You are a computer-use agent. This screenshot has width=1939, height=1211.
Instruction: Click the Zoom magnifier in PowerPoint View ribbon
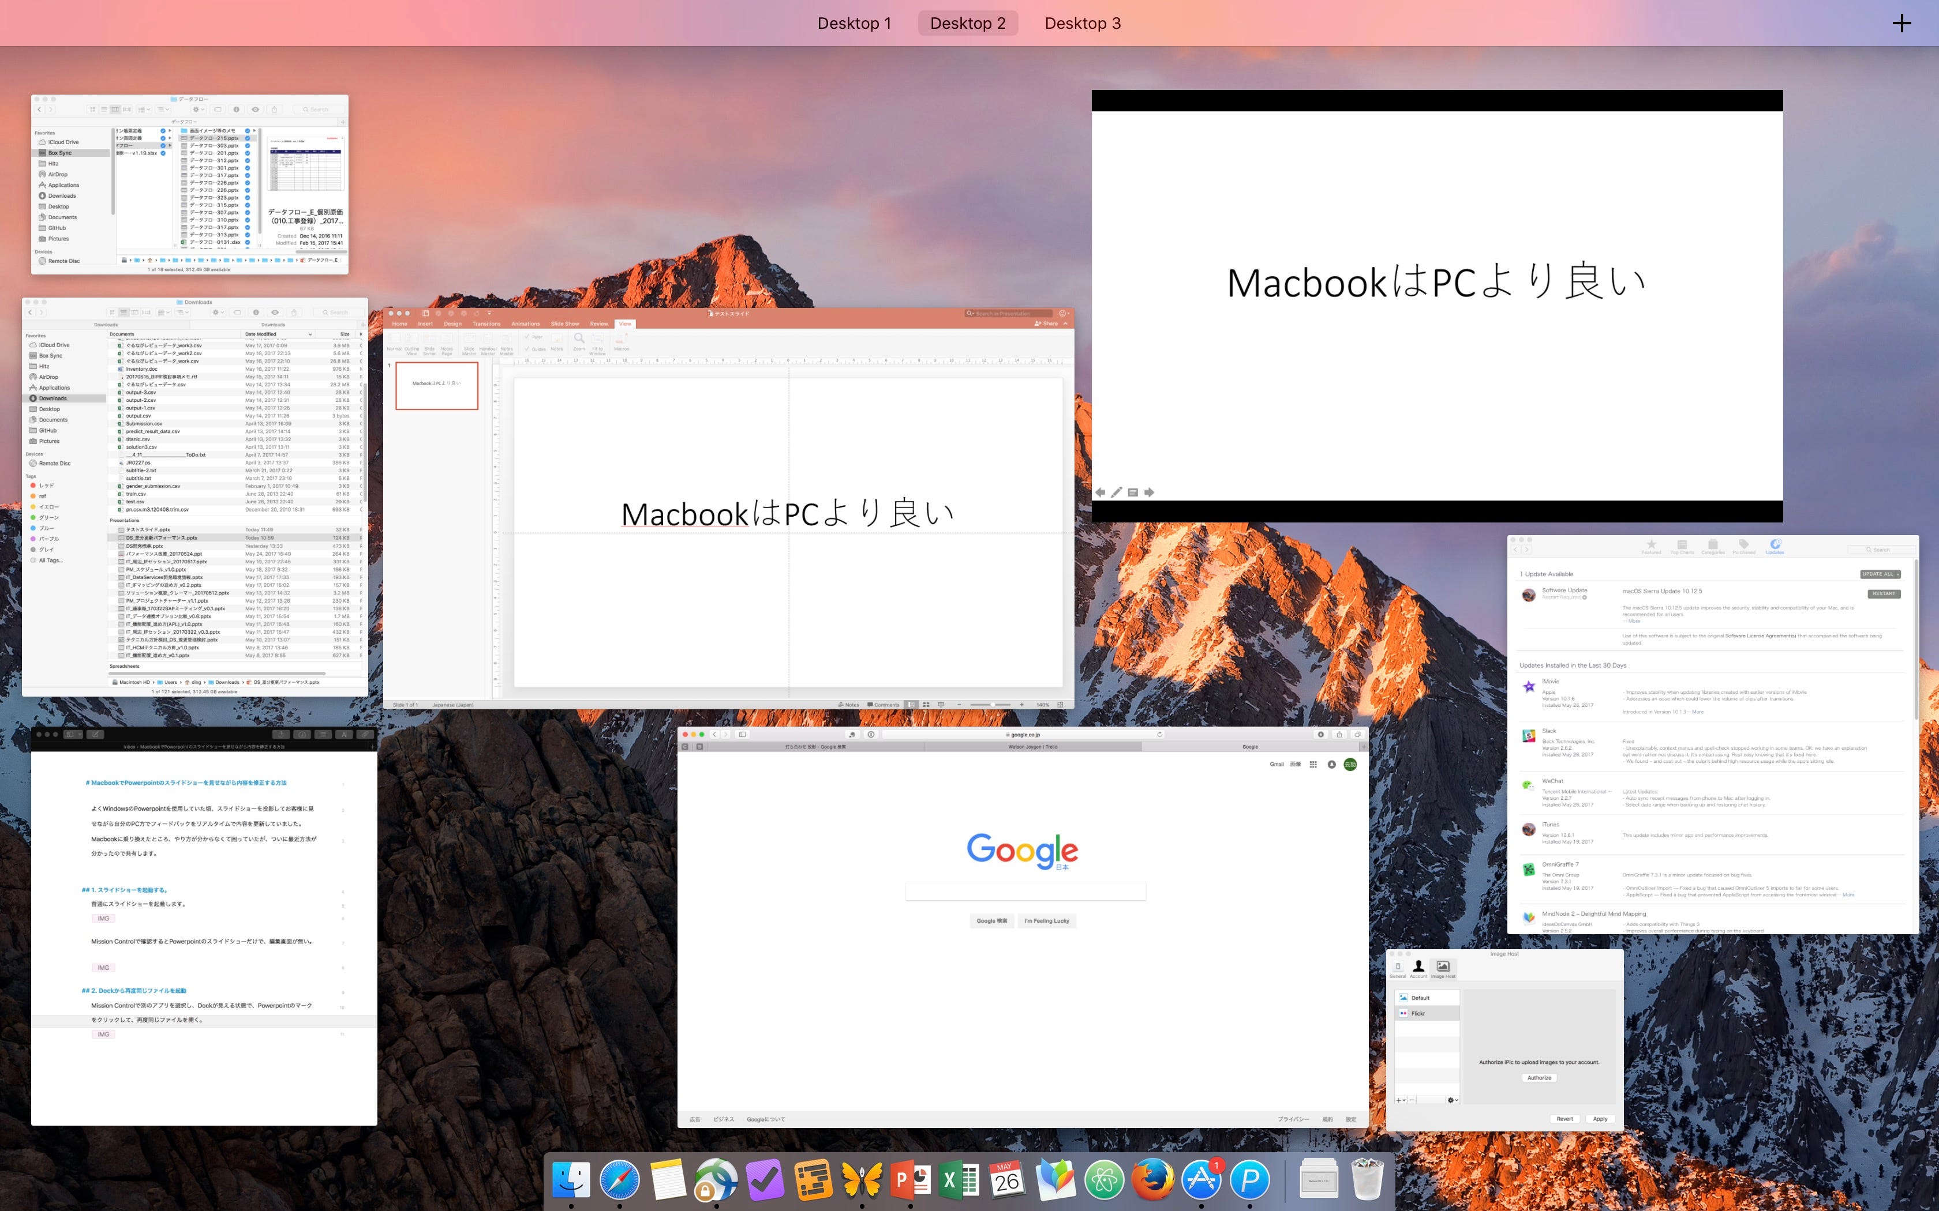578,342
